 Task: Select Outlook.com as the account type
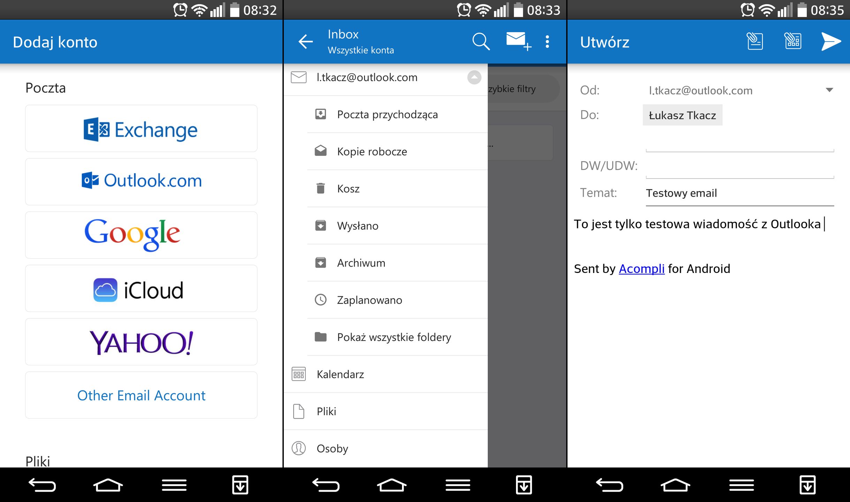[x=141, y=181]
